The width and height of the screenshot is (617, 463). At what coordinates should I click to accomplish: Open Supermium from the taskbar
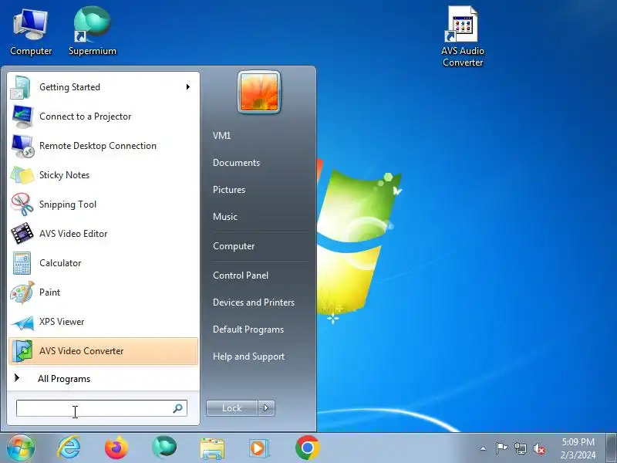pos(164,448)
